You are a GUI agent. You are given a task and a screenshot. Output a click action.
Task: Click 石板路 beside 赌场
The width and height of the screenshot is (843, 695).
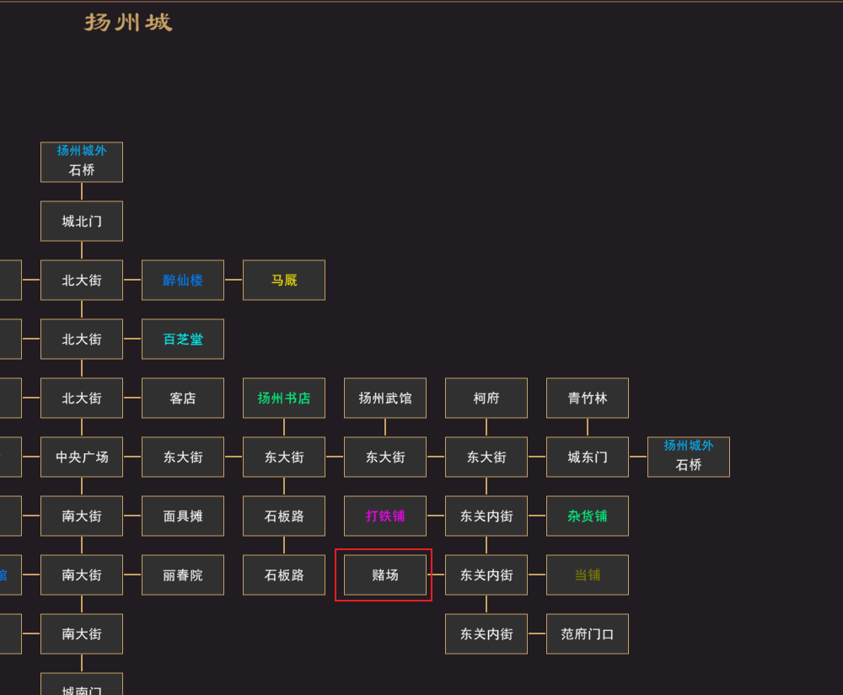pos(284,575)
